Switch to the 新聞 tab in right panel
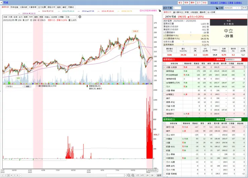 (187, 12)
